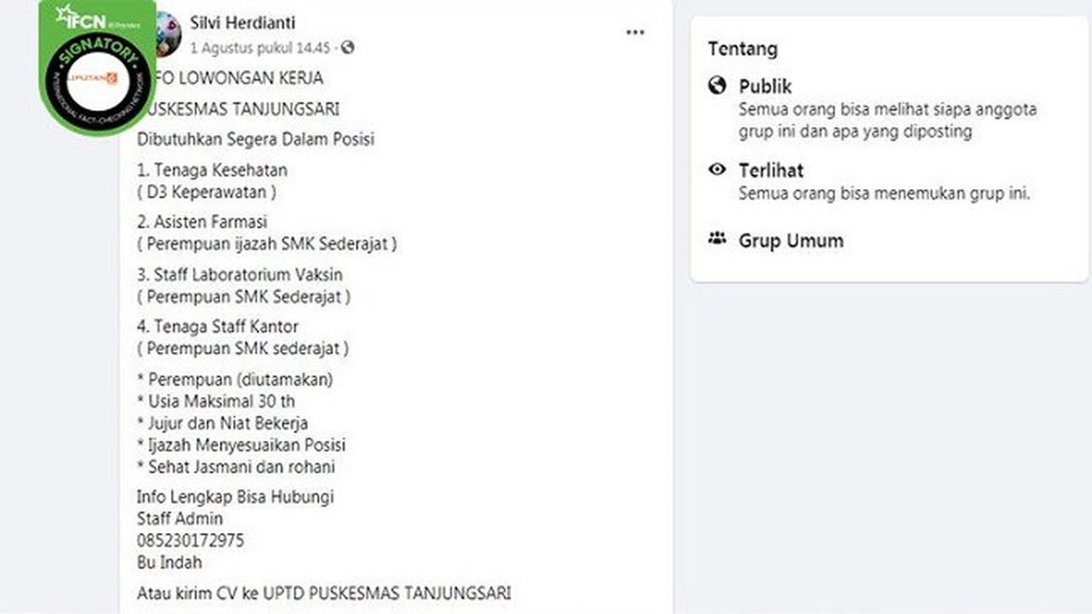Viewport: 1092px width, 614px height.
Task: Click the members icon next to Grup Umum
Action: [x=719, y=240]
